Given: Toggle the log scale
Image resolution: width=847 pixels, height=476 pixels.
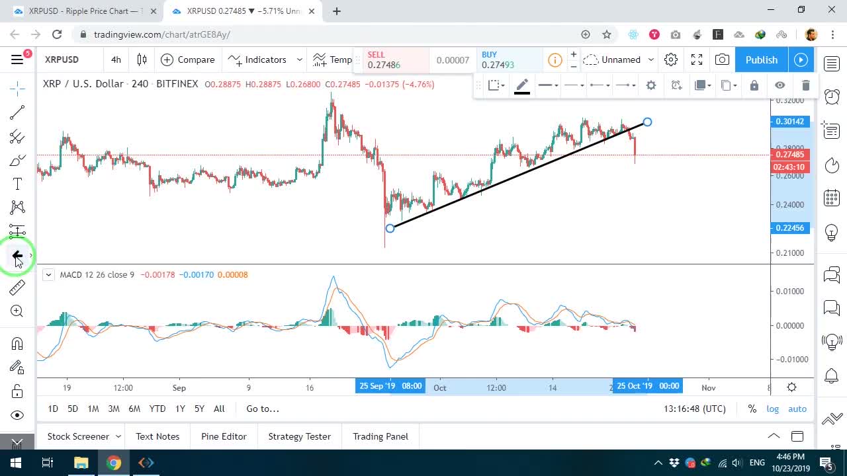Looking at the screenshot, I should point(773,409).
